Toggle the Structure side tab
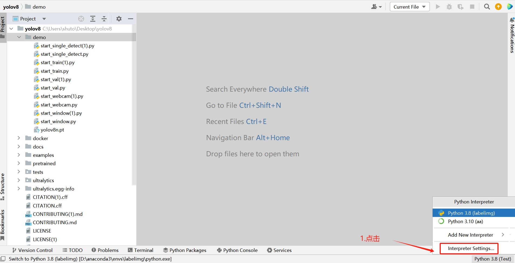Viewport: 515px width, 263px height. pyautogui.click(x=3, y=187)
